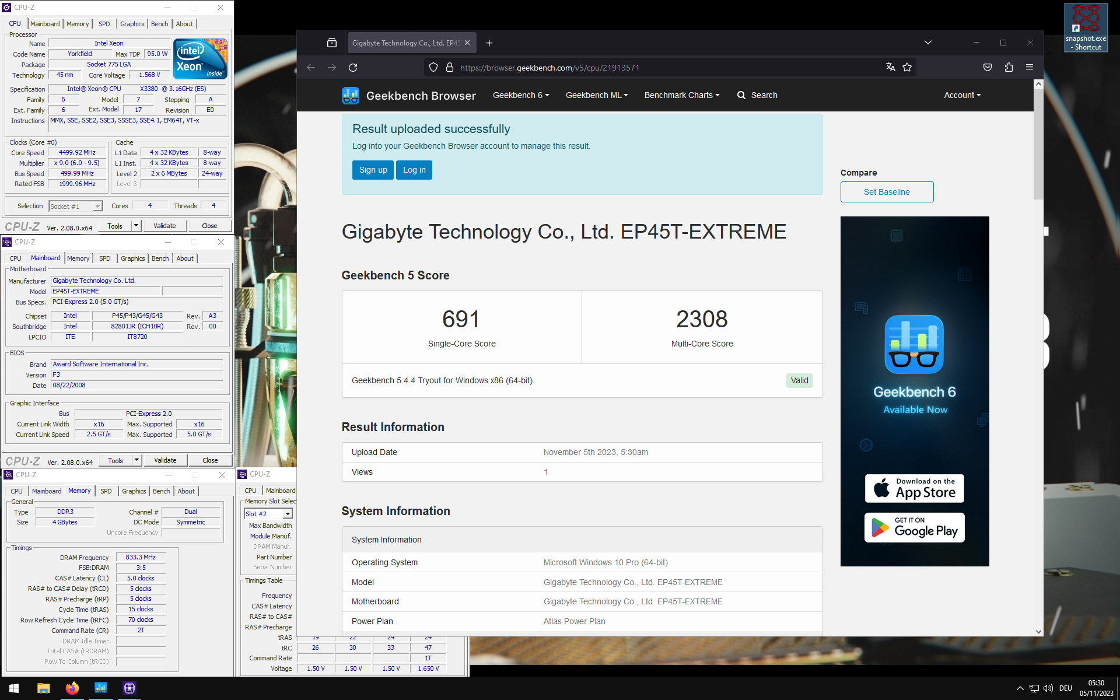The height and width of the screenshot is (700, 1120).
Task: Open Tools dropdown arrow in CPU window
Action: (x=136, y=226)
